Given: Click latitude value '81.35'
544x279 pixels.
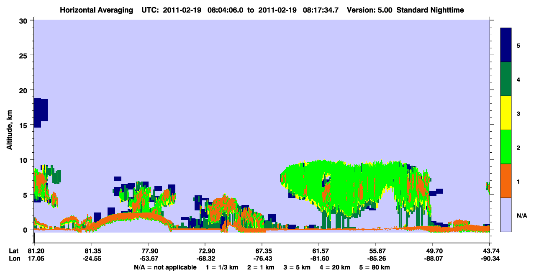Looking at the screenshot, I should pos(91,251).
